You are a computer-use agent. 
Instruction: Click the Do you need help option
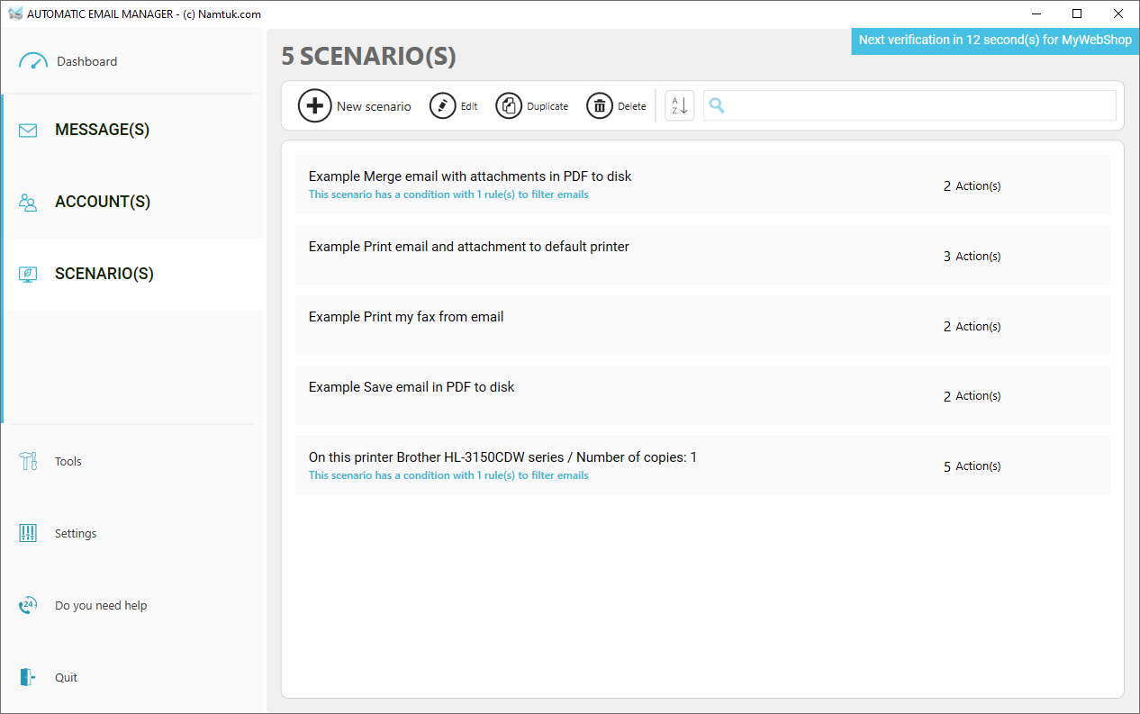100,604
